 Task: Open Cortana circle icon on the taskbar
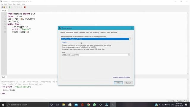[51, 105]
